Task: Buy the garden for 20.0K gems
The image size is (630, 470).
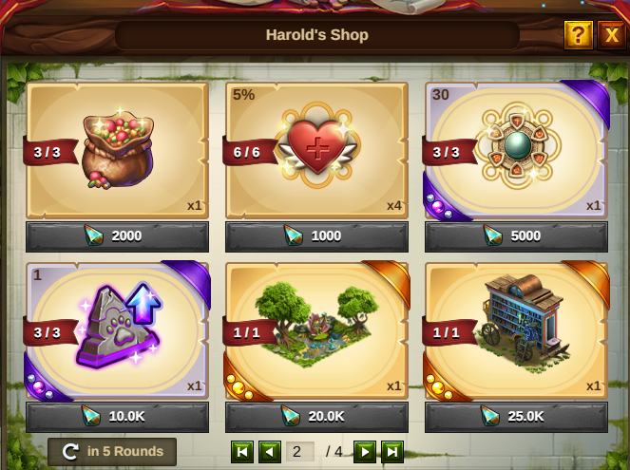Action: (316, 417)
